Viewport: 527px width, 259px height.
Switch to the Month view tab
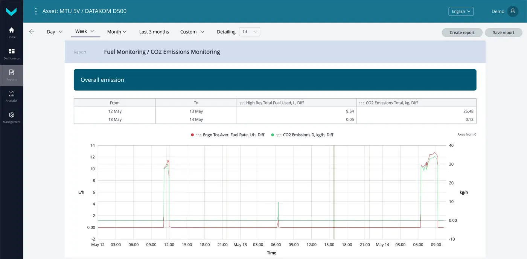pyautogui.click(x=117, y=32)
